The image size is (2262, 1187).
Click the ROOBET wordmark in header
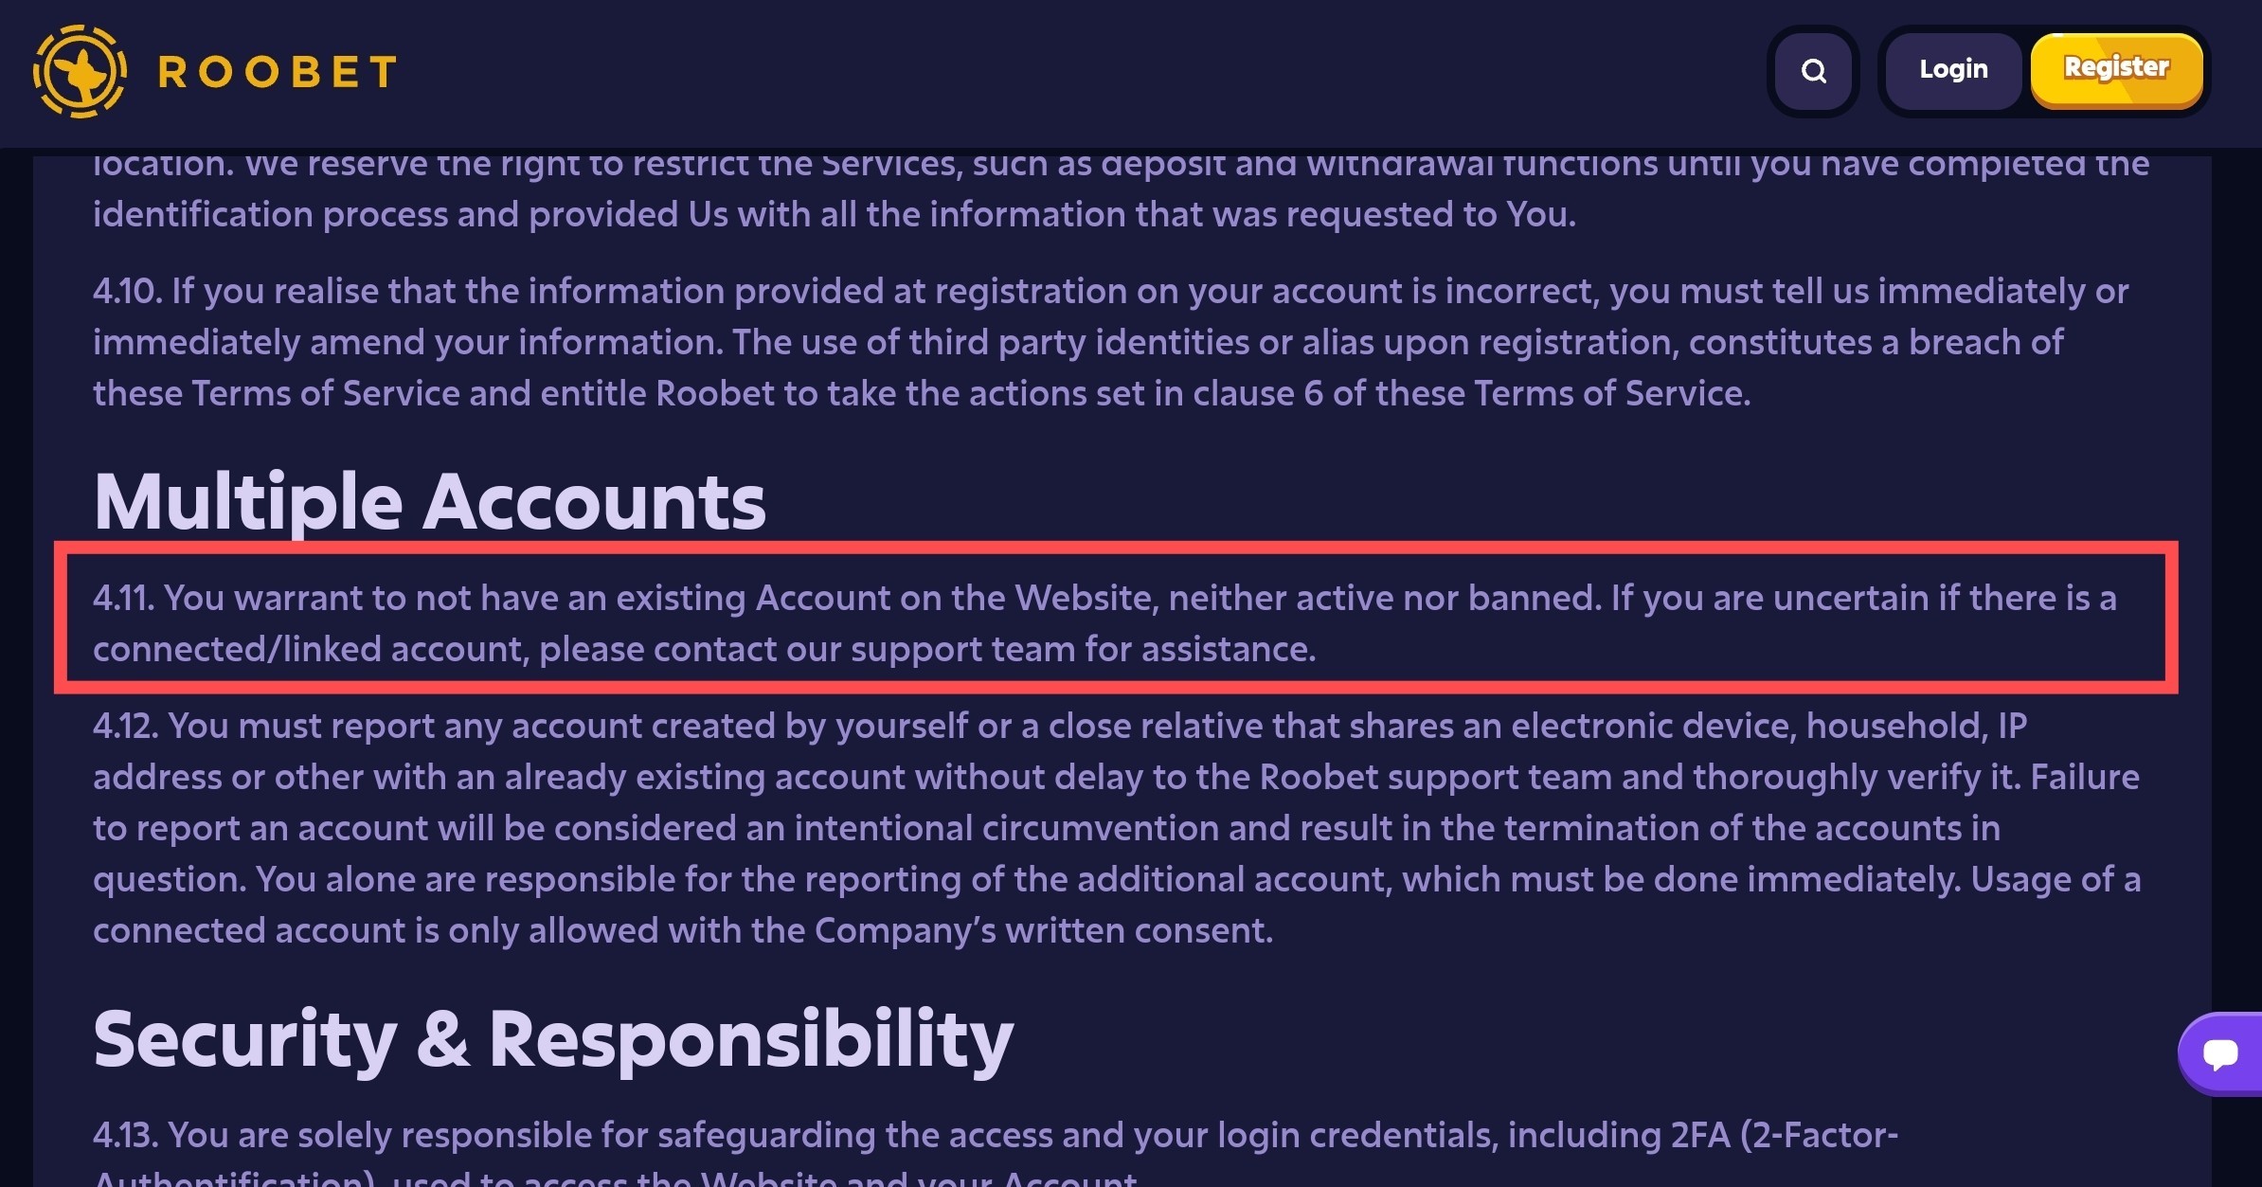coord(278,72)
